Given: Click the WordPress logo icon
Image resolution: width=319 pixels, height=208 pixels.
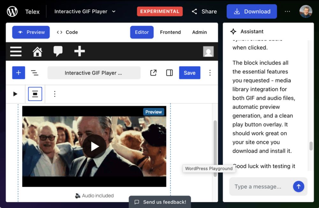Looking at the screenshot, I should (x=12, y=11).
